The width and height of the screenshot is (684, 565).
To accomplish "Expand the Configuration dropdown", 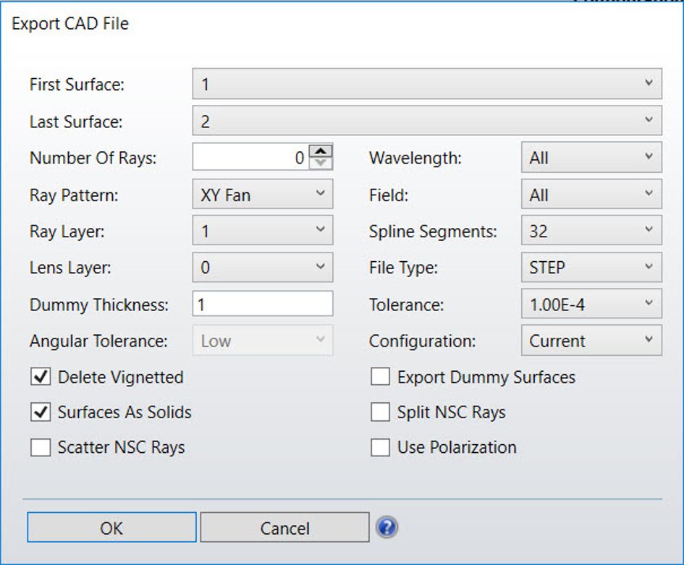I will [x=591, y=341].
